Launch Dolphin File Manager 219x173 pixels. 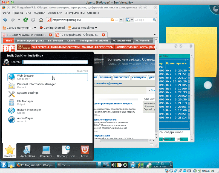(48, 103)
